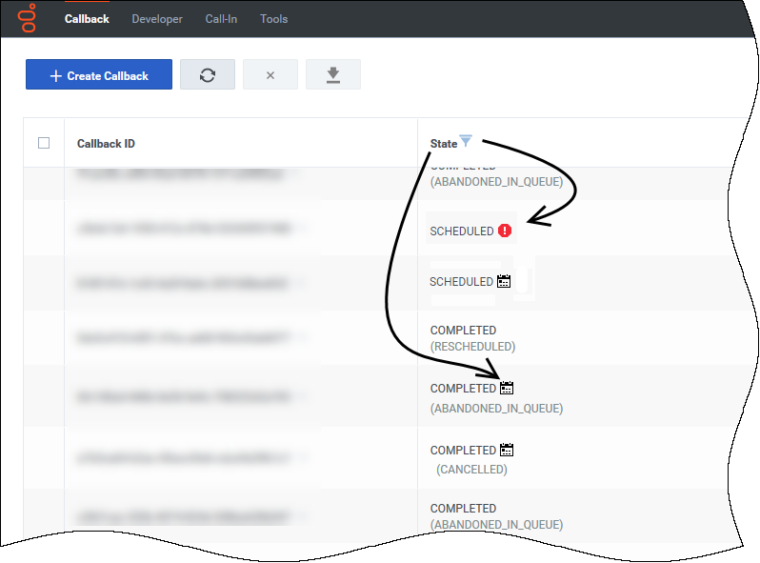Click calendar icon next to second SCHEDULED

point(505,282)
